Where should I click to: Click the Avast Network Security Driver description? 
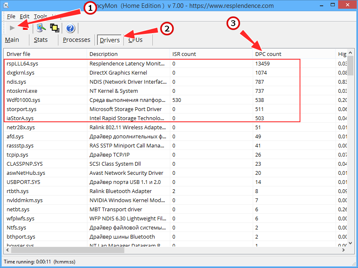[x=126, y=173]
